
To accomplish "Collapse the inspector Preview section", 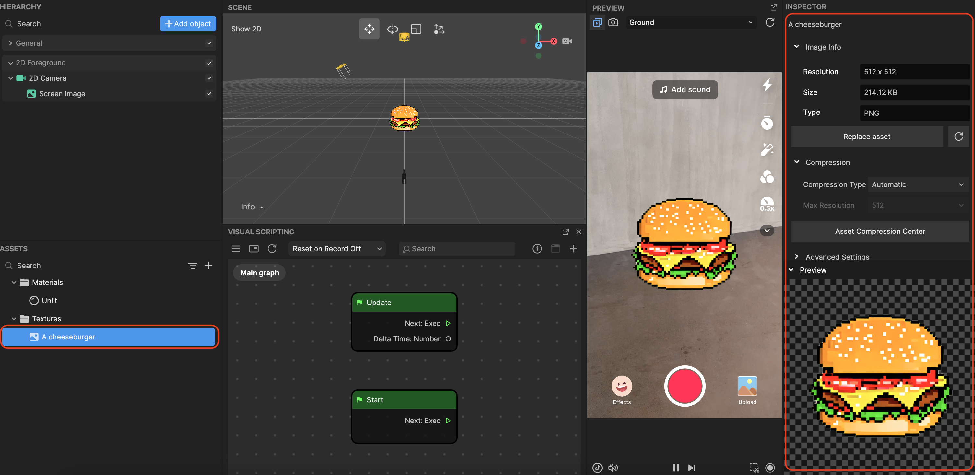I will coord(791,270).
